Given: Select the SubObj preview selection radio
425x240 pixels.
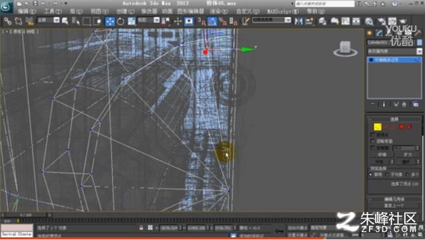Looking at the screenshot, I should tap(387, 175).
